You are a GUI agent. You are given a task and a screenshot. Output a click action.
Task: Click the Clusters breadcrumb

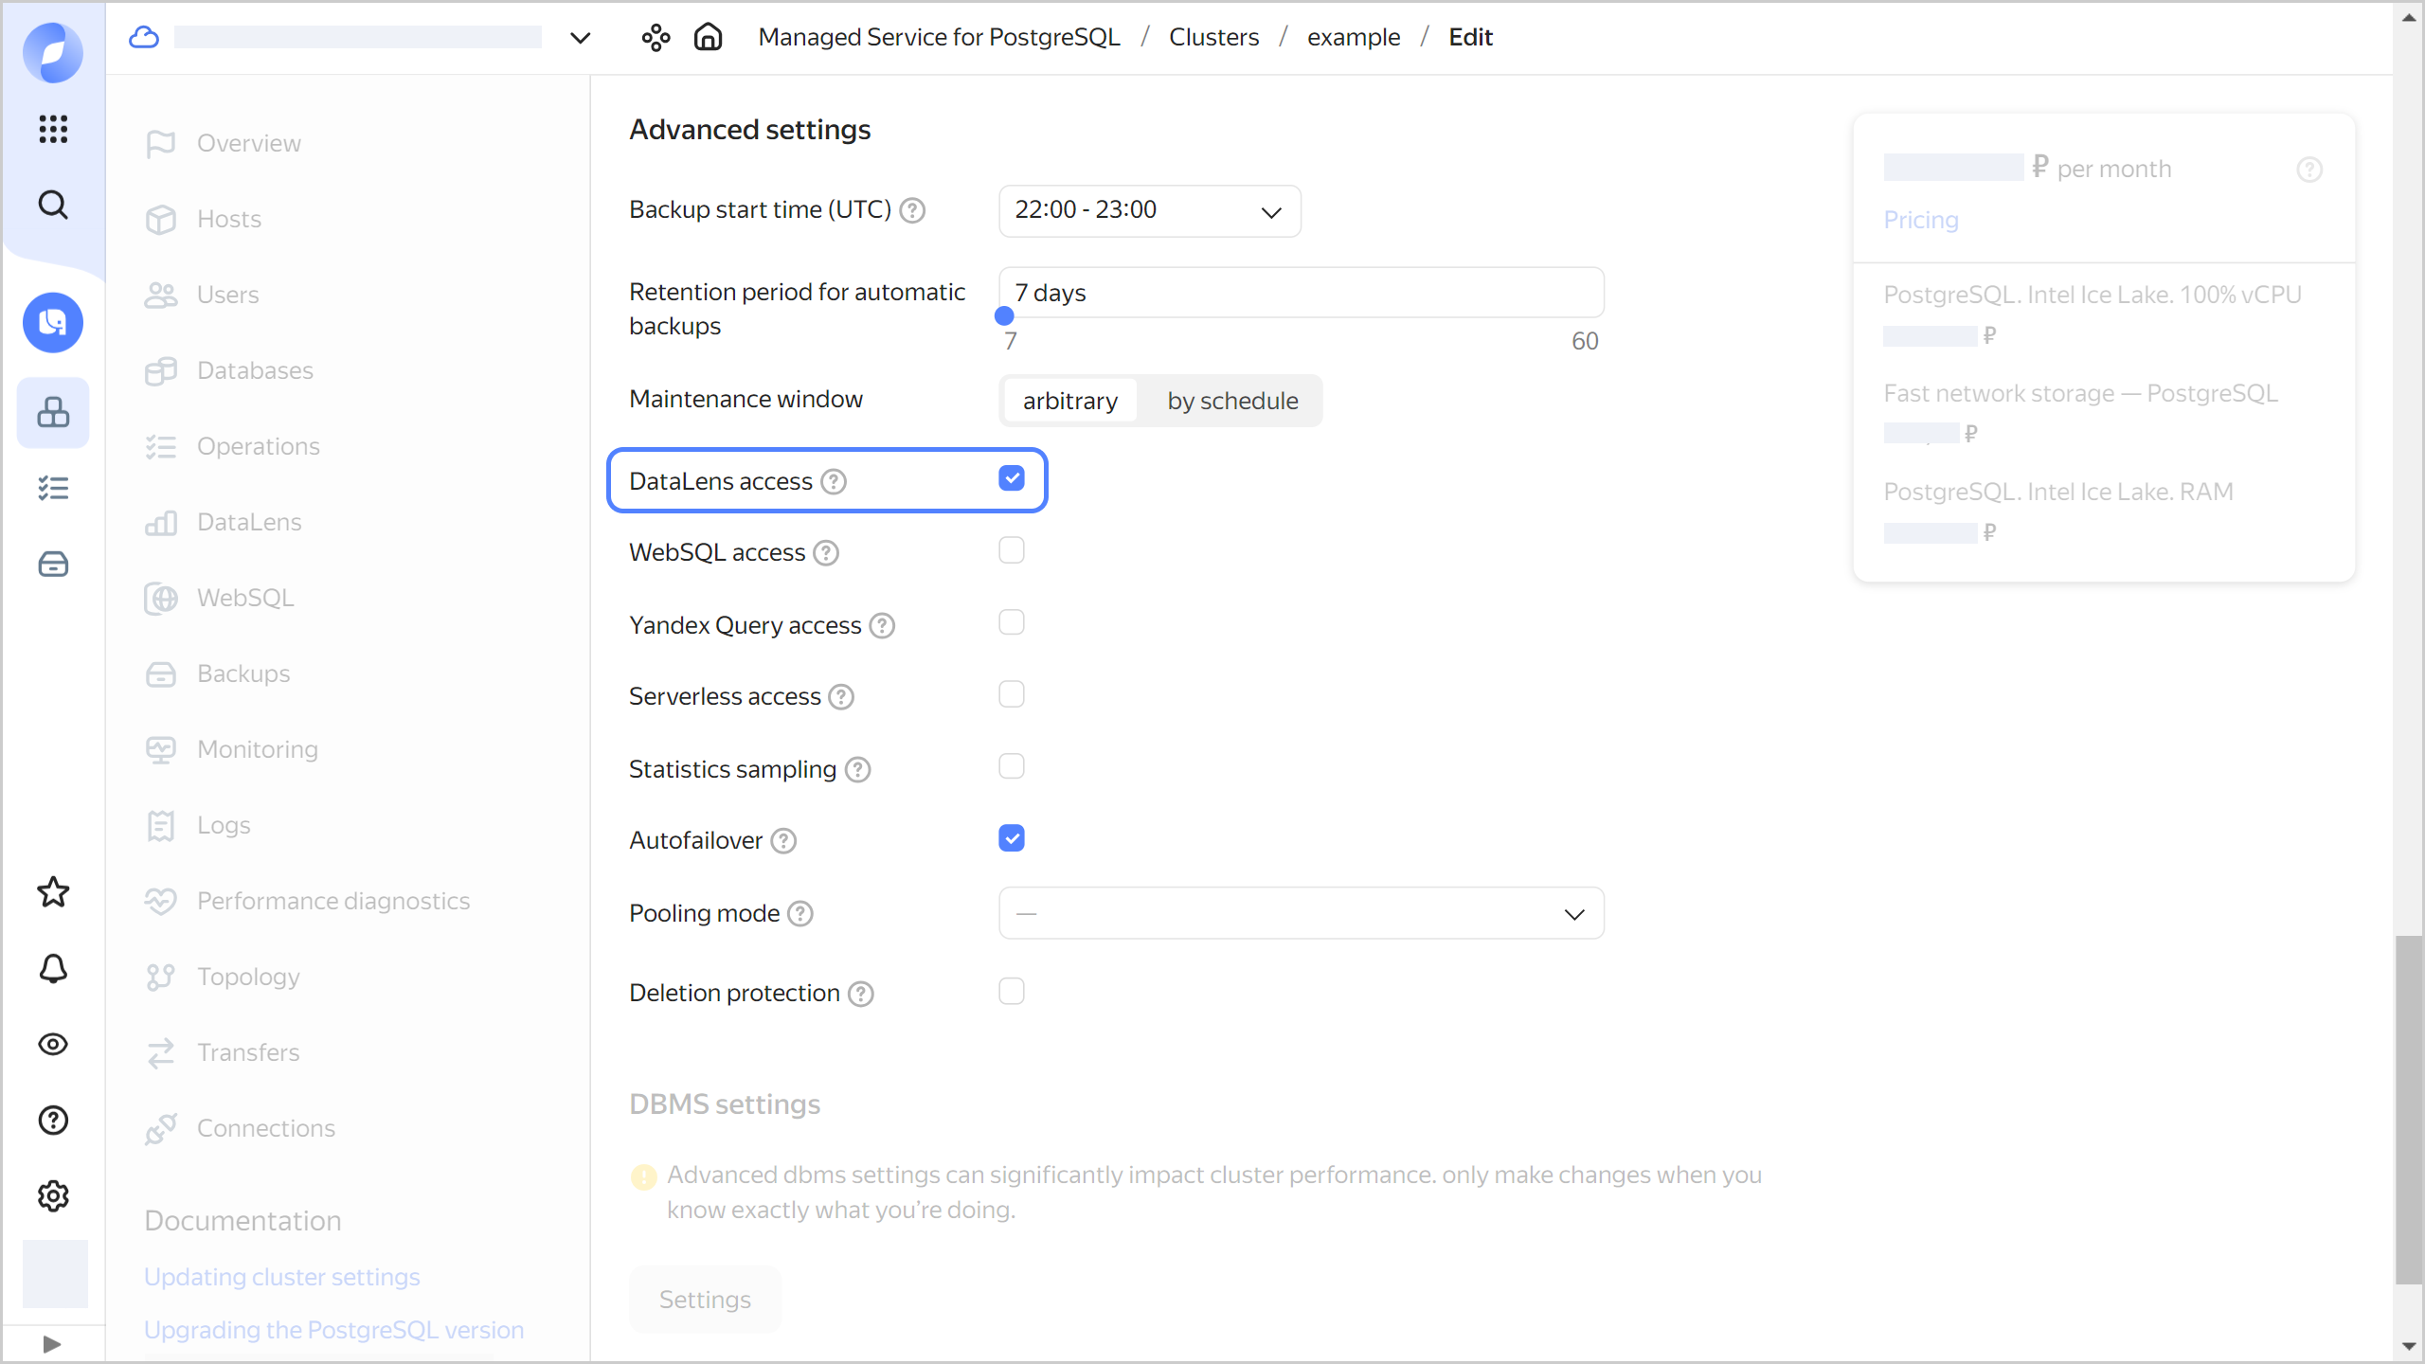click(x=1213, y=37)
